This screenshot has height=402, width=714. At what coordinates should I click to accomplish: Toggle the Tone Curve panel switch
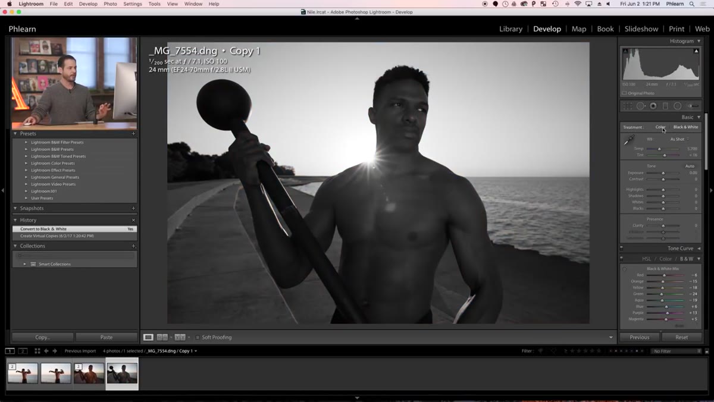pyautogui.click(x=621, y=248)
